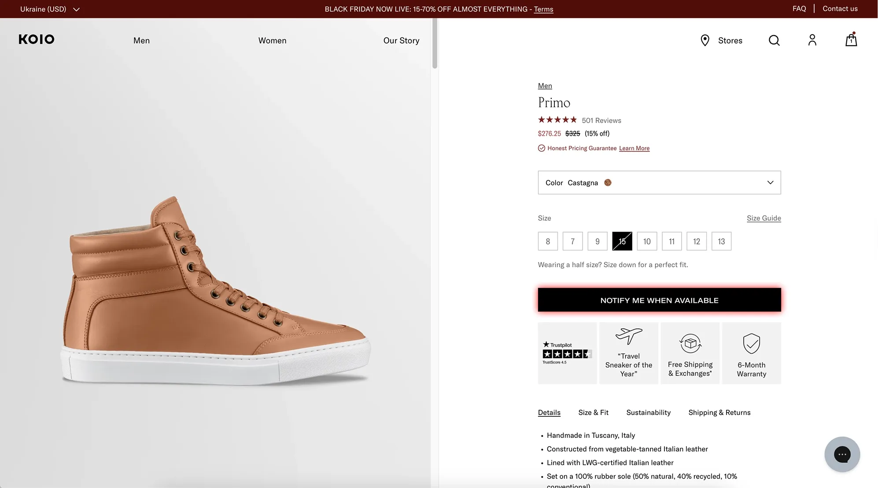Open the Size Guide link
Image resolution: width=878 pixels, height=488 pixels.
tap(764, 218)
